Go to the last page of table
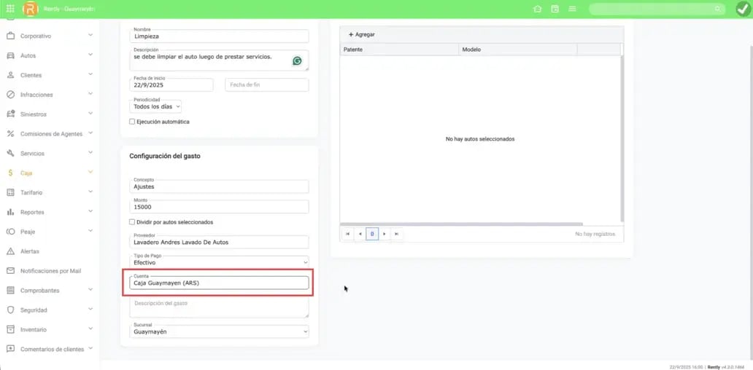The width and height of the screenshot is (753, 370). tap(396, 234)
